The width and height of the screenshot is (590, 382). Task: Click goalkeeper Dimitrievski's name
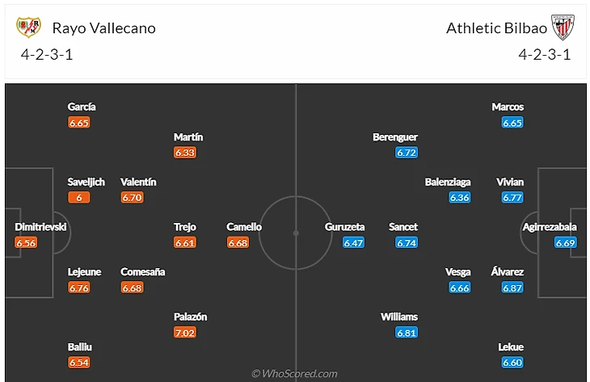40,227
